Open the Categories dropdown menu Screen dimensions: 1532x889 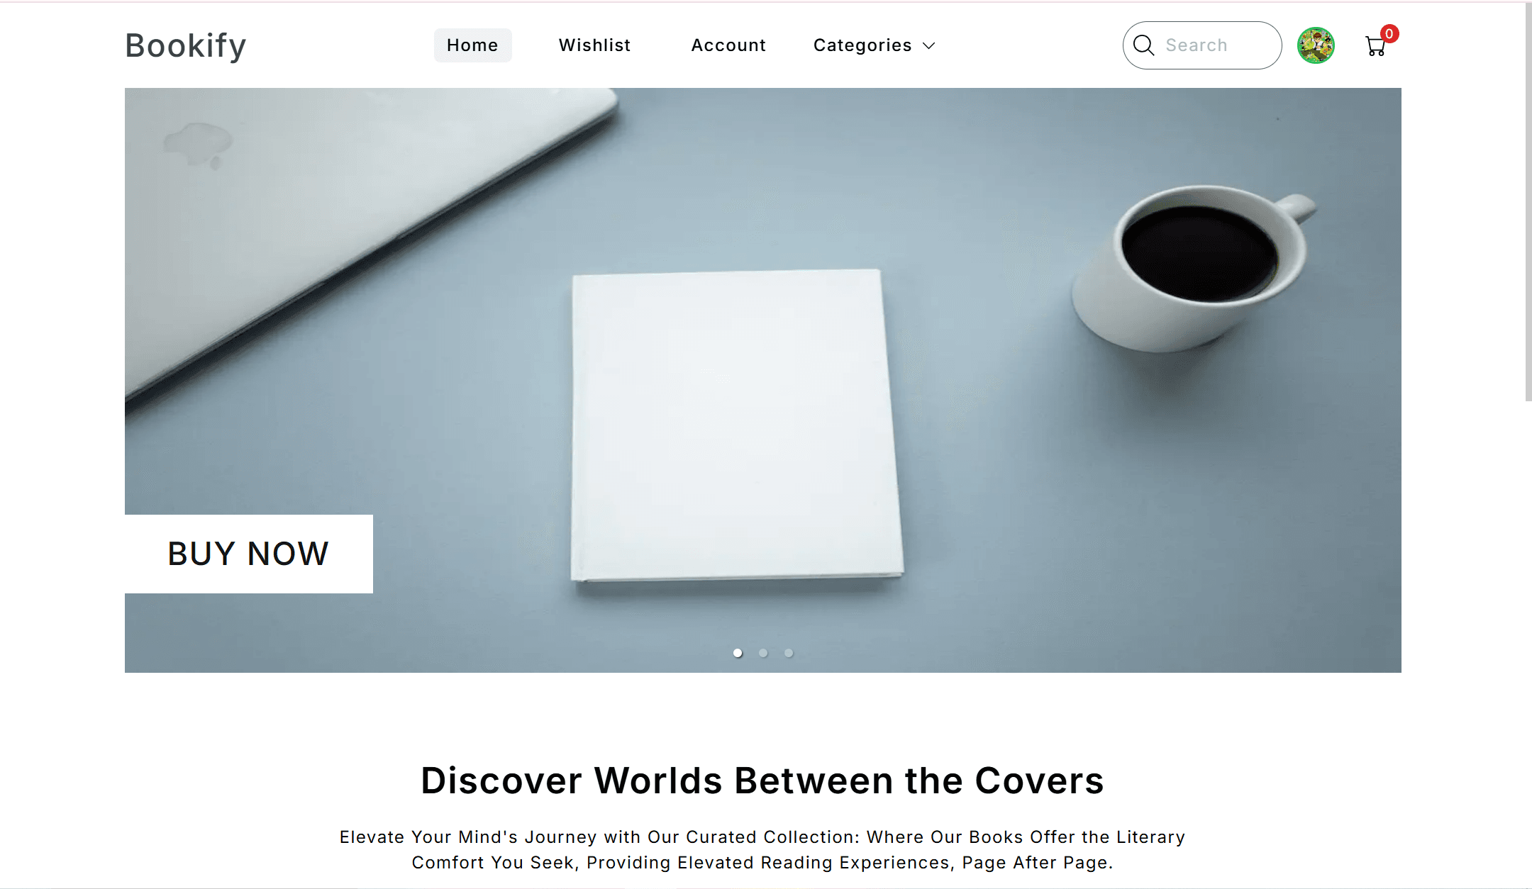click(875, 45)
